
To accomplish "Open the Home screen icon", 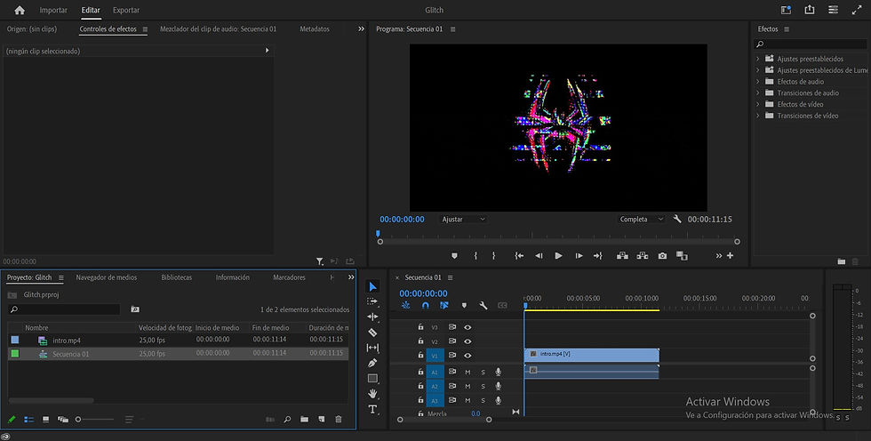I will 20,11.
